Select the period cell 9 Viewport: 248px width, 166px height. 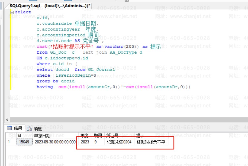98,142
